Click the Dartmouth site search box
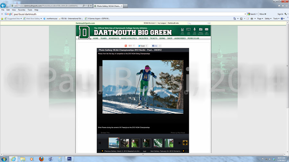289x162 pixels. click(197, 23)
